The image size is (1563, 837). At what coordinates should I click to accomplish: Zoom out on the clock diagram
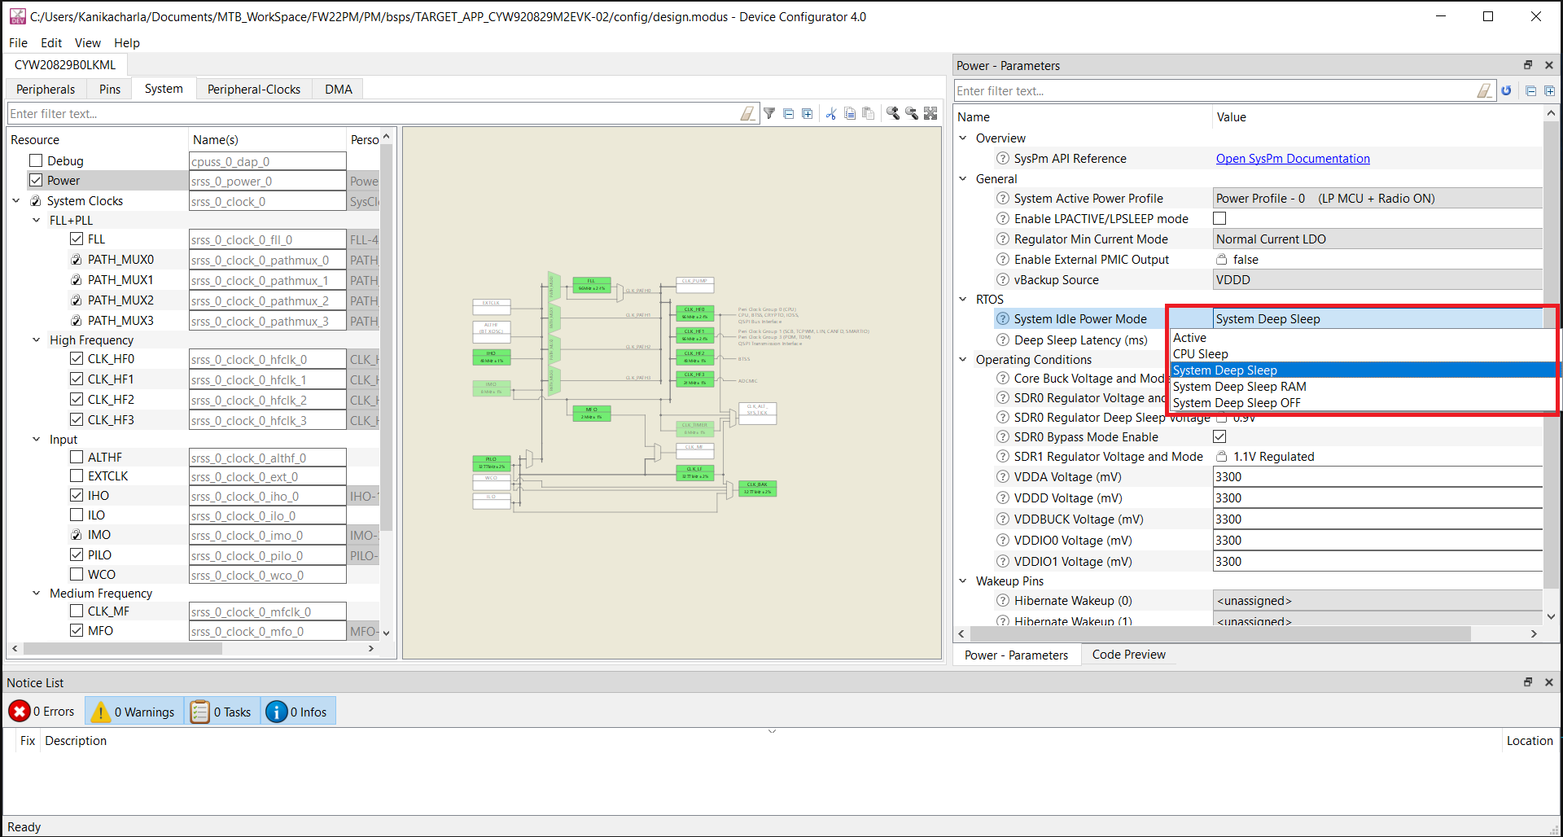coord(912,114)
